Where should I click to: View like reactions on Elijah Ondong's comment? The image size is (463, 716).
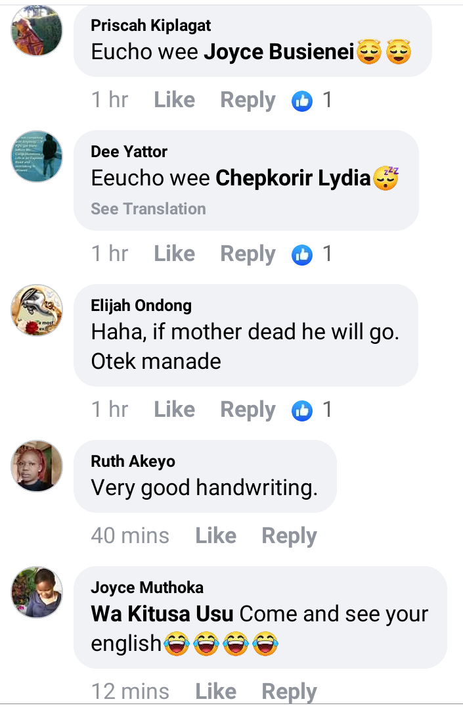[311, 410]
